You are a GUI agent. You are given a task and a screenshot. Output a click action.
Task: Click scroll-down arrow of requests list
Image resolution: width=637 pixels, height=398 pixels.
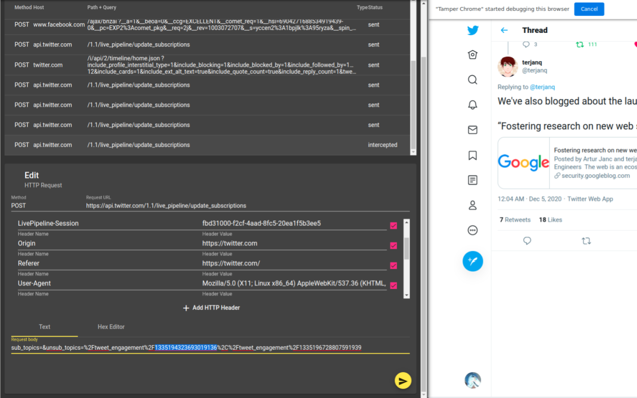tap(414, 151)
